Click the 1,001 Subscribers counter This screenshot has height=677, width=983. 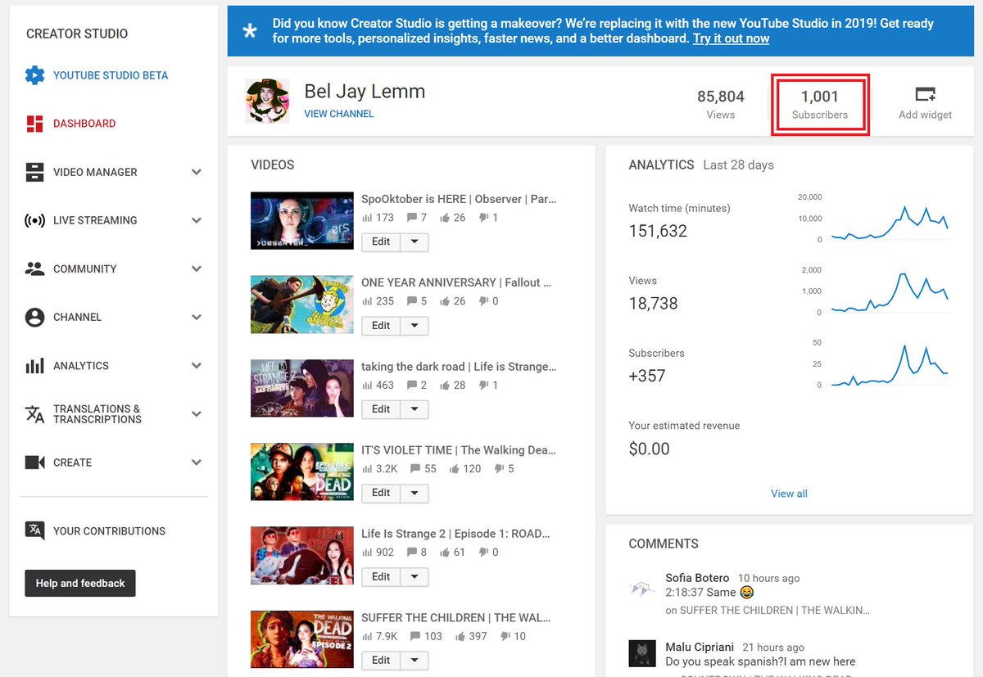pos(820,105)
